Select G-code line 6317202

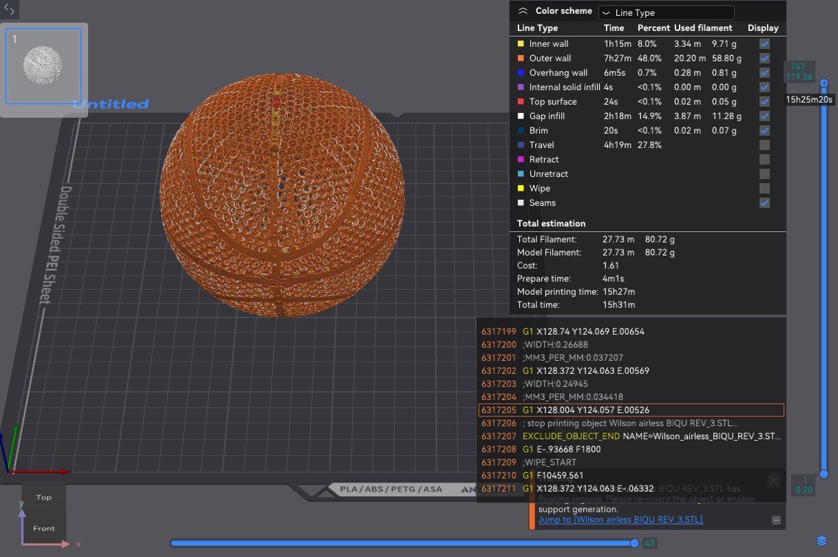(x=631, y=370)
